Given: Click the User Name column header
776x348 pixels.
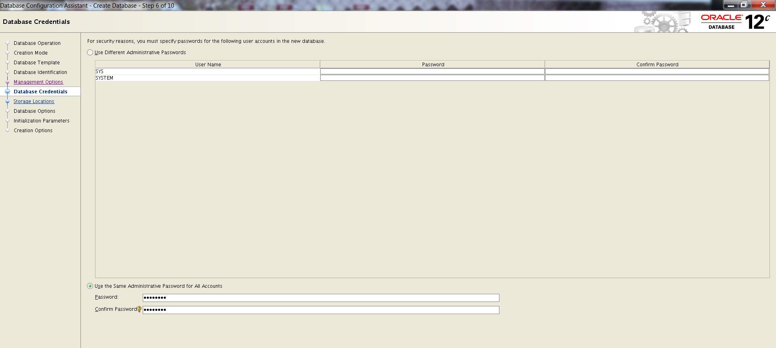Looking at the screenshot, I should 208,65.
